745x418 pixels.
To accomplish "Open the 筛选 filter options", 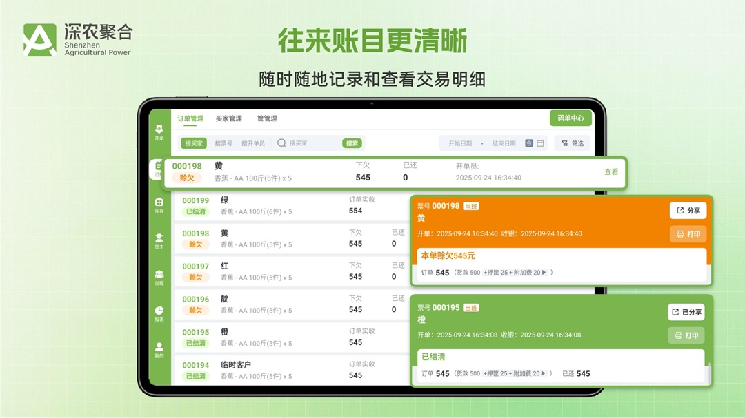I will click(x=572, y=143).
